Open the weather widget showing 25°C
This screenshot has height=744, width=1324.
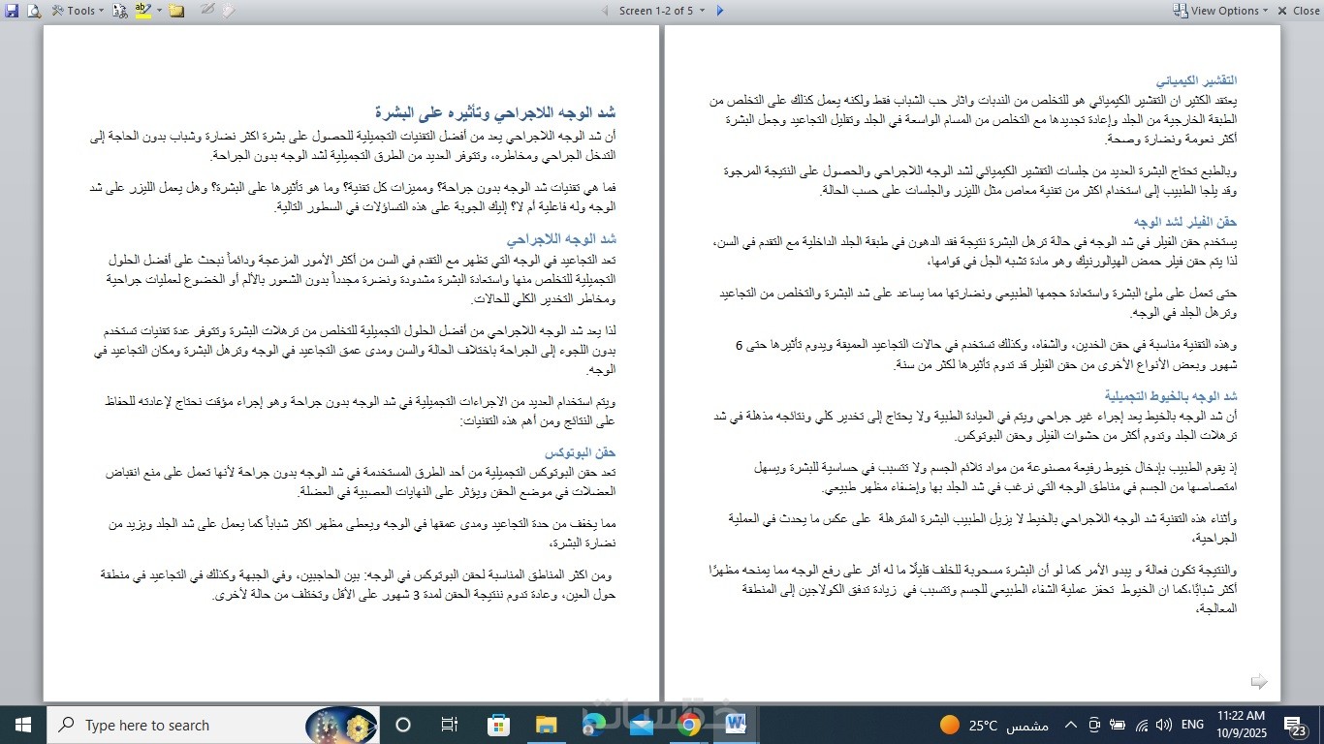coord(994,725)
